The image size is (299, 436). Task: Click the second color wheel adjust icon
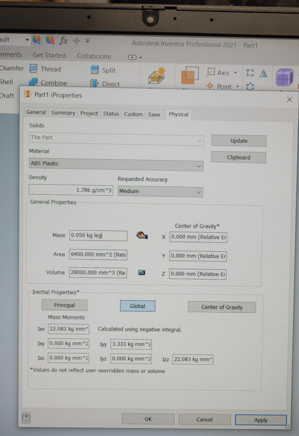(x=50, y=41)
